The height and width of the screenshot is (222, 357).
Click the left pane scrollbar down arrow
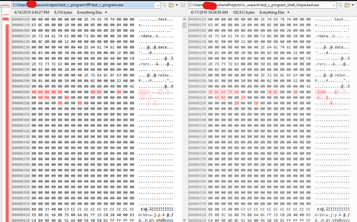coord(184,220)
